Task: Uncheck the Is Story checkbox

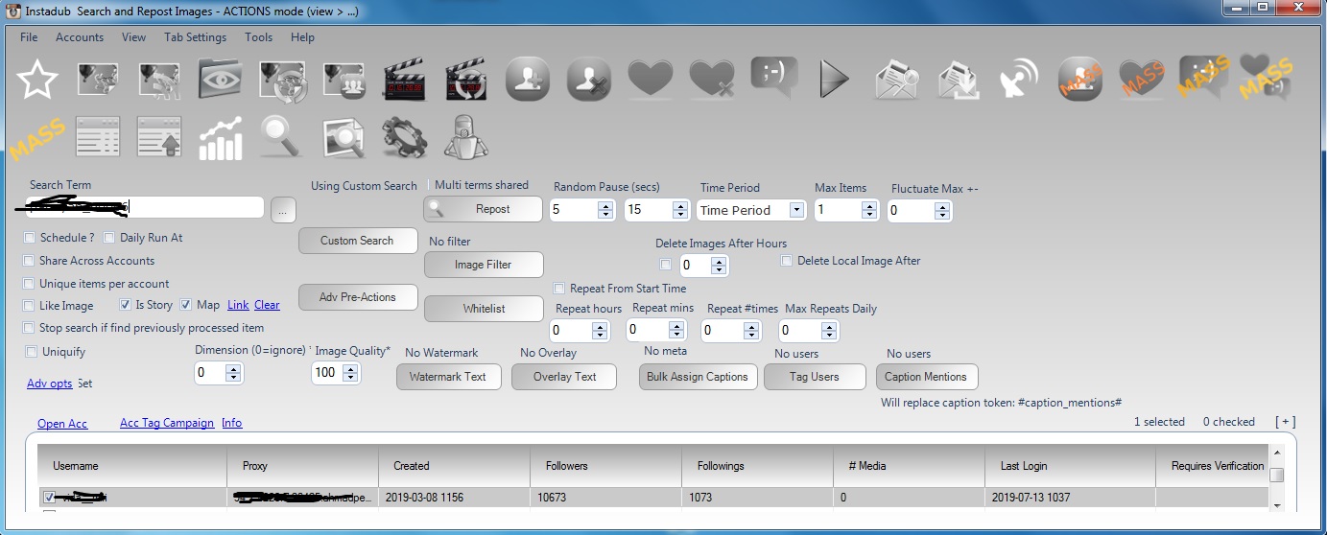Action: pos(125,305)
